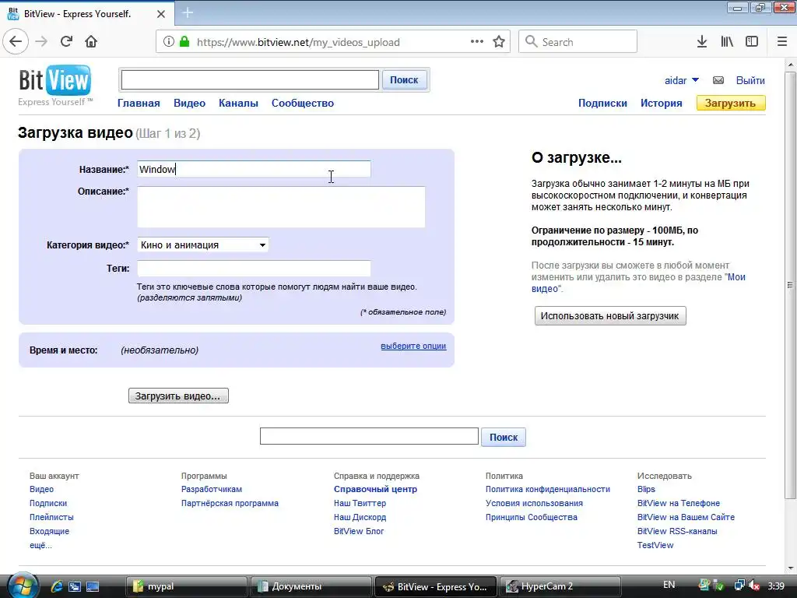This screenshot has height=598, width=797.
Task: Open Партнёрская программа footer link
Action: [x=230, y=503]
